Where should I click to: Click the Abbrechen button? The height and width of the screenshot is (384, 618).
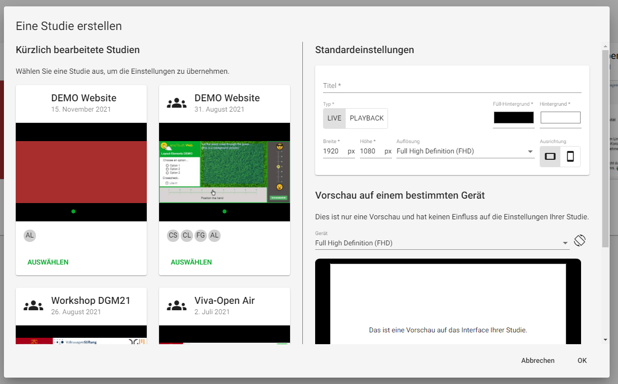[x=538, y=360]
